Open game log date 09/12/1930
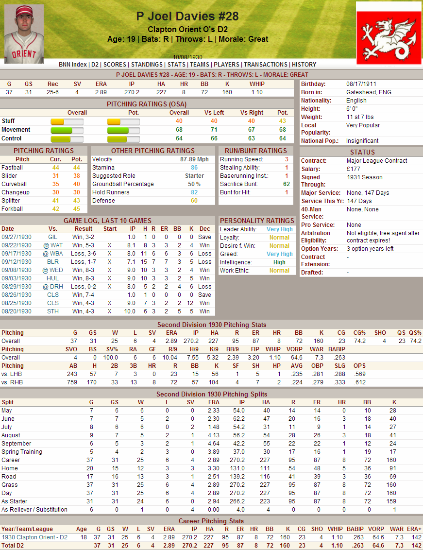The height and width of the screenshot is (550, 423). (17, 262)
